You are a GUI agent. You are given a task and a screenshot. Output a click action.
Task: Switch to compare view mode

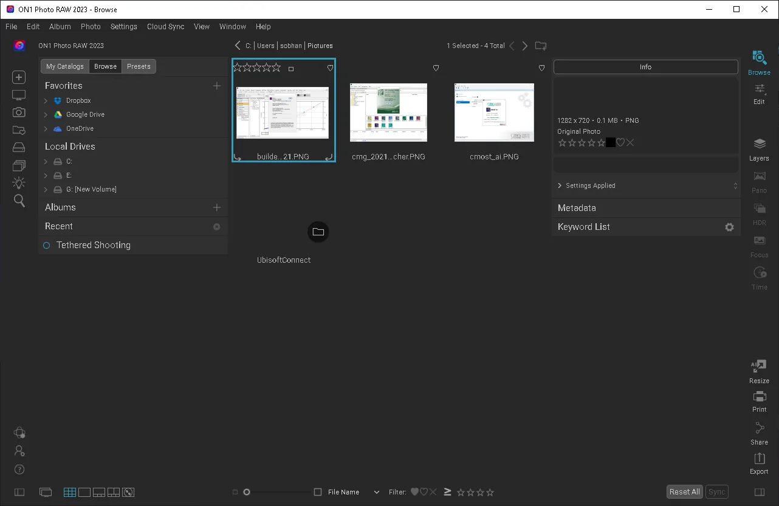[x=113, y=492]
